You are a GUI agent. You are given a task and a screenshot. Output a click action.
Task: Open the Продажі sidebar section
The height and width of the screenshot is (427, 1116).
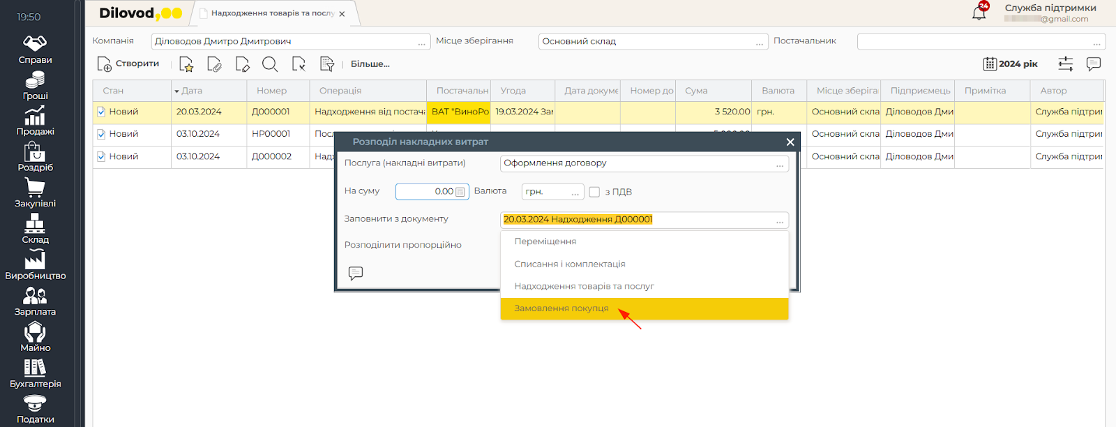click(35, 121)
